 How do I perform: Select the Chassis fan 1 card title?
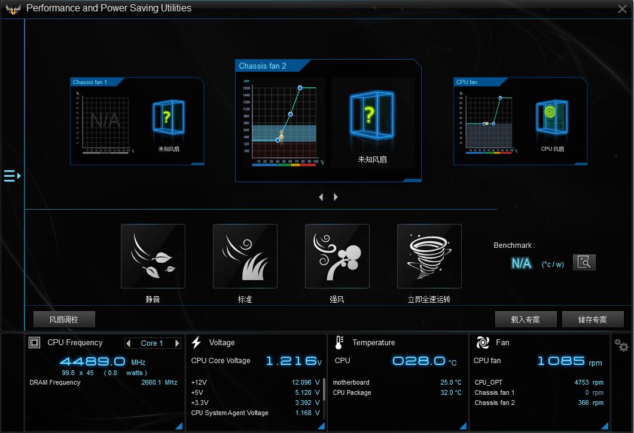(90, 82)
